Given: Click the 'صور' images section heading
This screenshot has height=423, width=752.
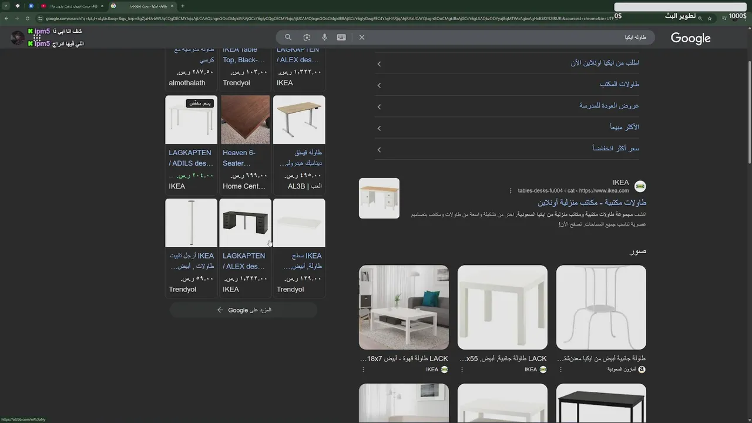Looking at the screenshot, I should (x=638, y=251).
